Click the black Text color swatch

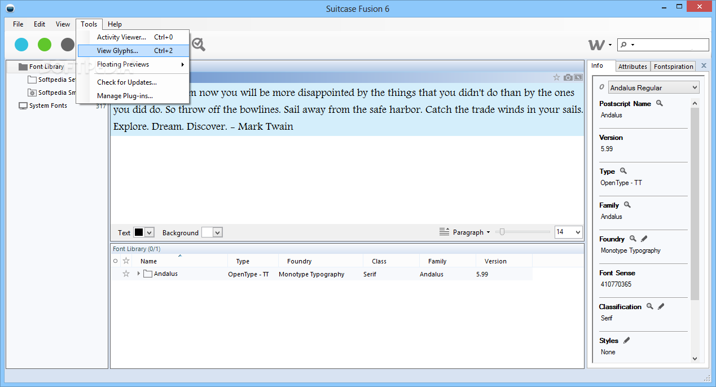point(139,232)
